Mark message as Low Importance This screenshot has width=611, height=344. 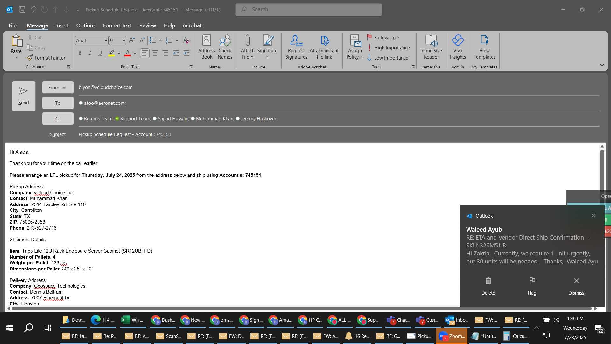click(x=387, y=58)
